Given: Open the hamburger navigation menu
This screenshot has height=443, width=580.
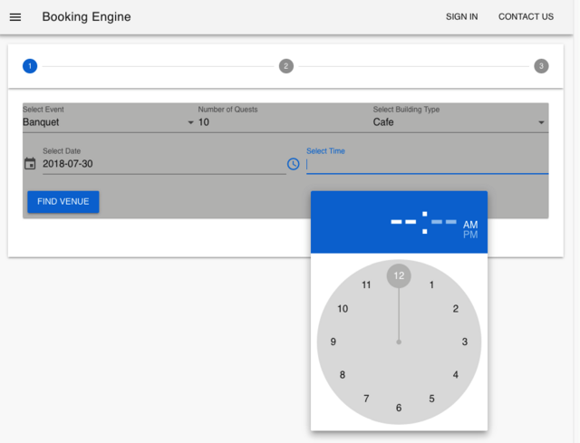Looking at the screenshot, I should 15,17.
